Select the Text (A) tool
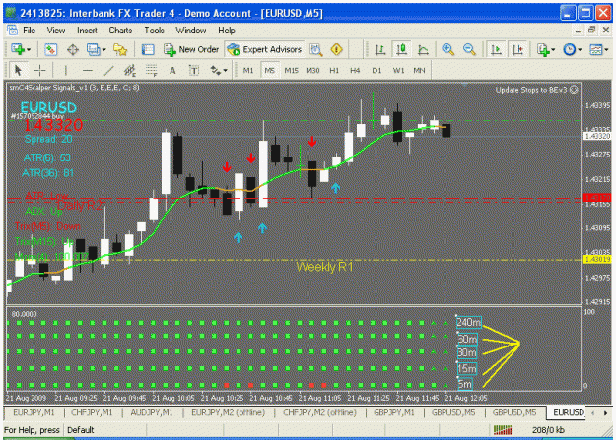 pos(172,70)
